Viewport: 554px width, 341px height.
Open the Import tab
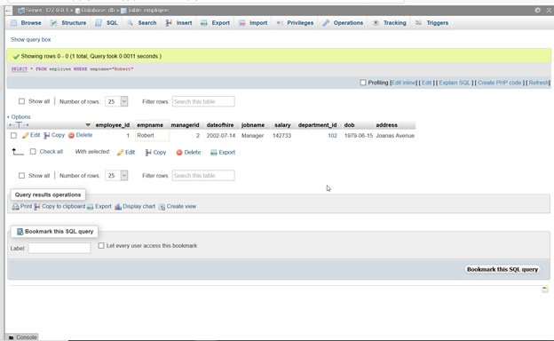click(253, 23)
